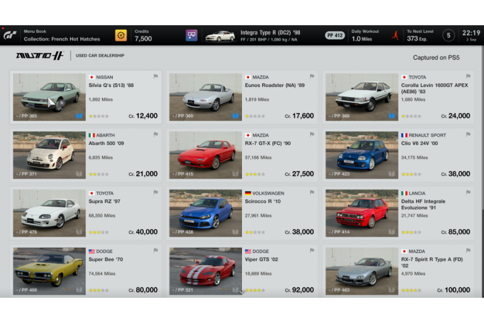Toggle the flag on Eunos Roadster card

coord(312,76)
